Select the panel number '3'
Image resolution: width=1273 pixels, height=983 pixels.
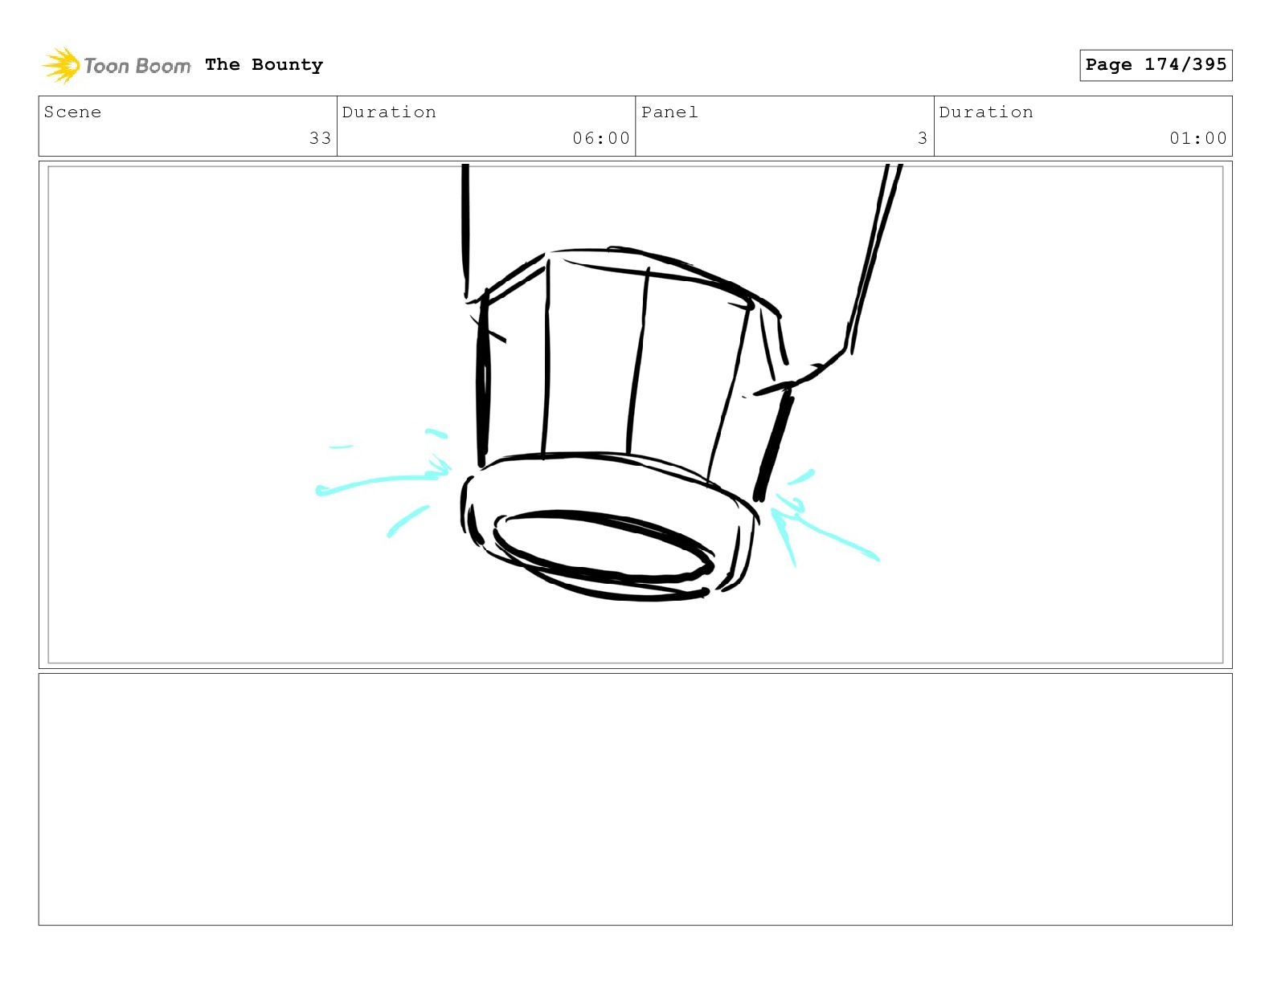[x=923, y=138]
